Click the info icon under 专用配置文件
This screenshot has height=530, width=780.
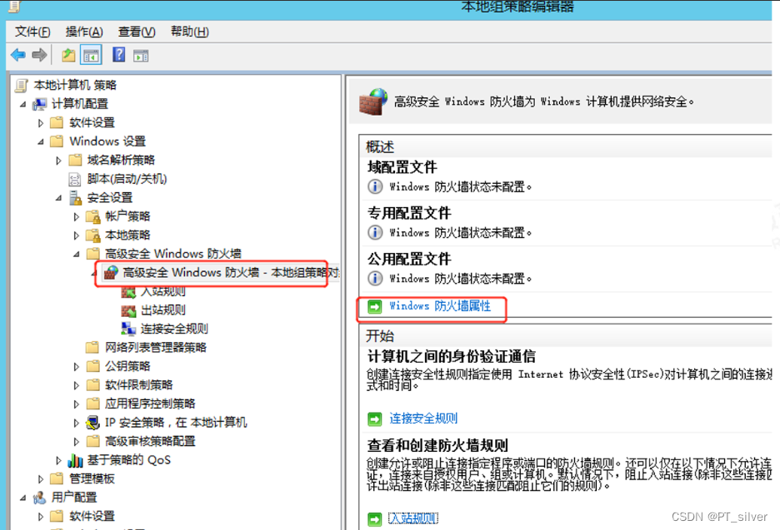coord(375,232)
